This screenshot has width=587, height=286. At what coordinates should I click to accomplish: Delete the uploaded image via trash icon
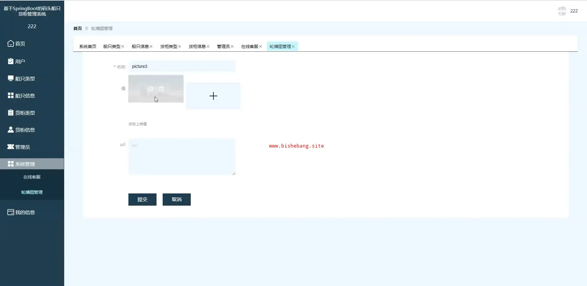(x=161, y=89)
